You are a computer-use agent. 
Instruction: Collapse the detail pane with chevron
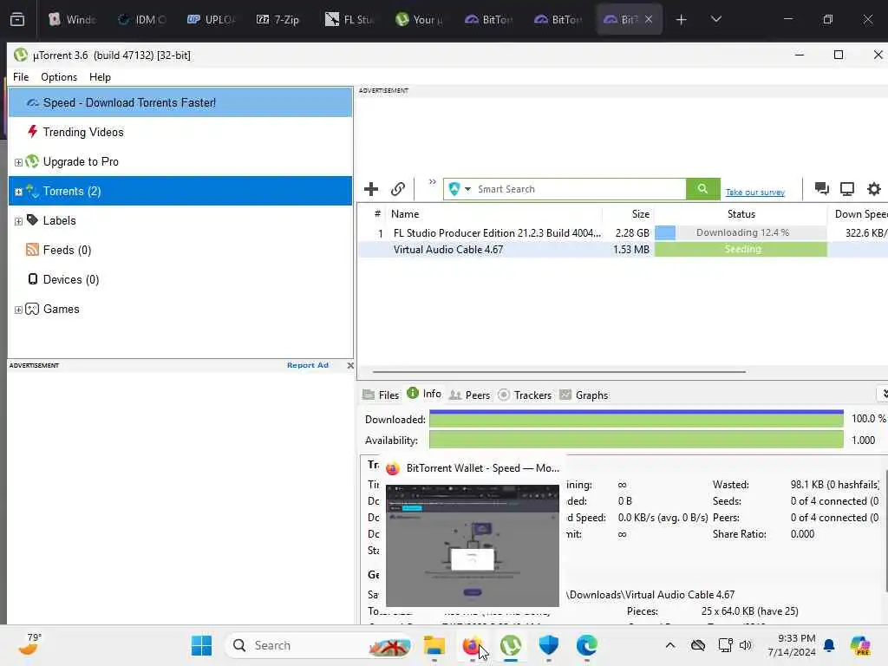tap(884, 394)
